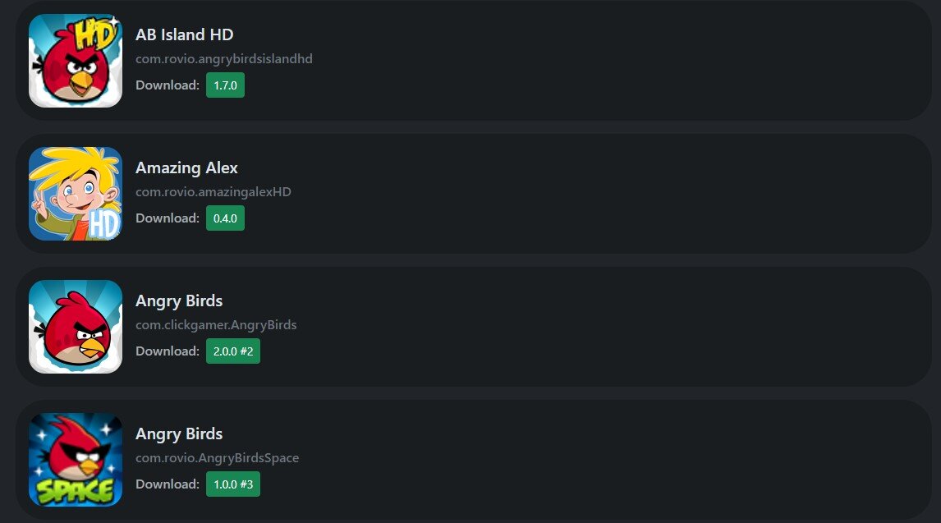
Task: Click the Download label beside 1.0.0 #3
Action: [x=168, y=484]
